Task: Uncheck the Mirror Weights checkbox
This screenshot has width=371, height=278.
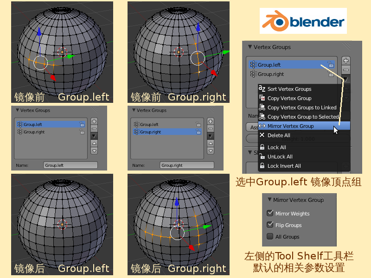Action: pyautogui.click(x=270, y=213)
